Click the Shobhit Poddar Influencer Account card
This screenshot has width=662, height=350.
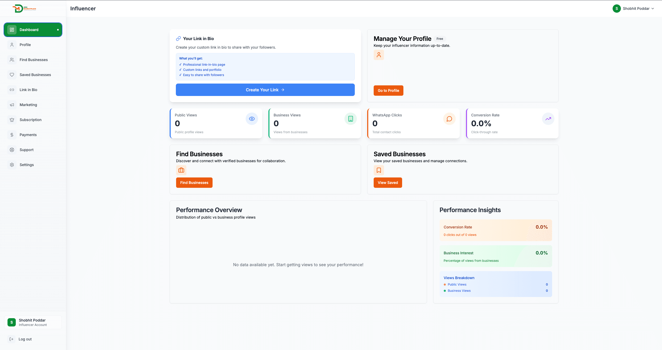33,322
